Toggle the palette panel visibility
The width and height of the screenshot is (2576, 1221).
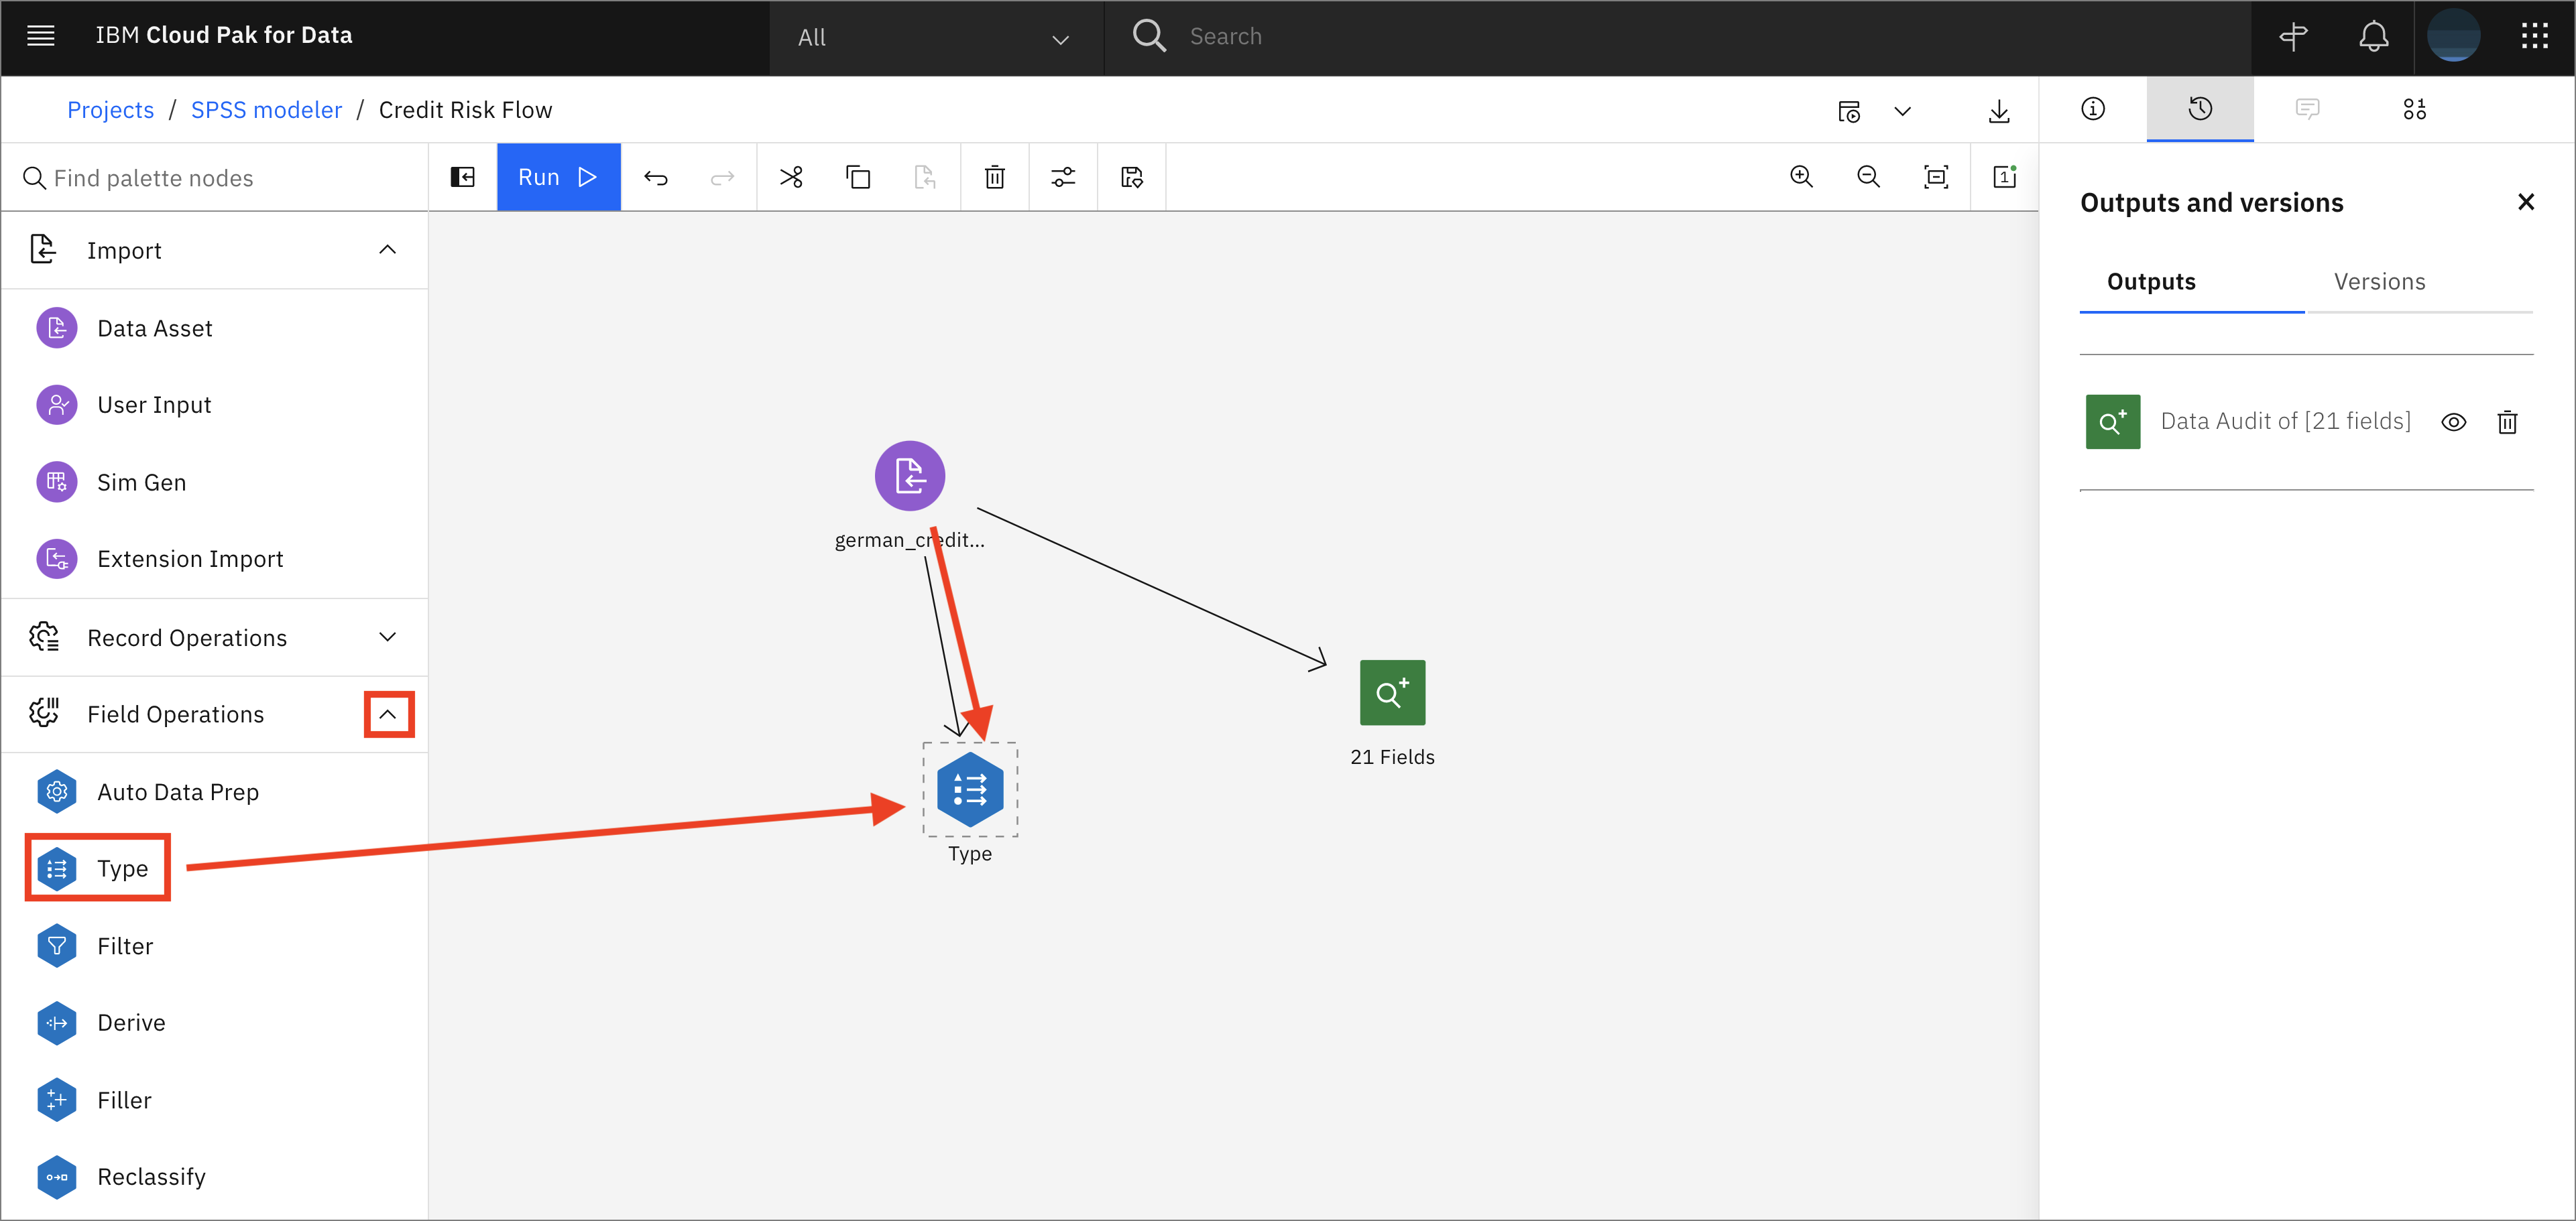[462, 177]
